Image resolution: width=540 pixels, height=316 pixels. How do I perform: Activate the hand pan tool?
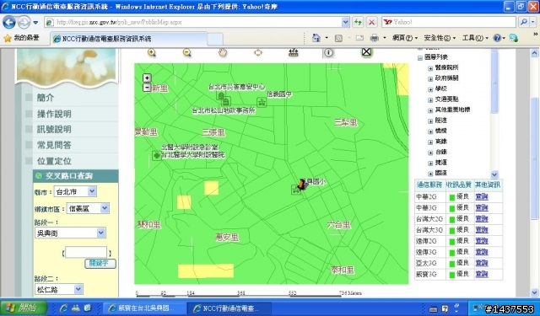[x=223, y=52]
